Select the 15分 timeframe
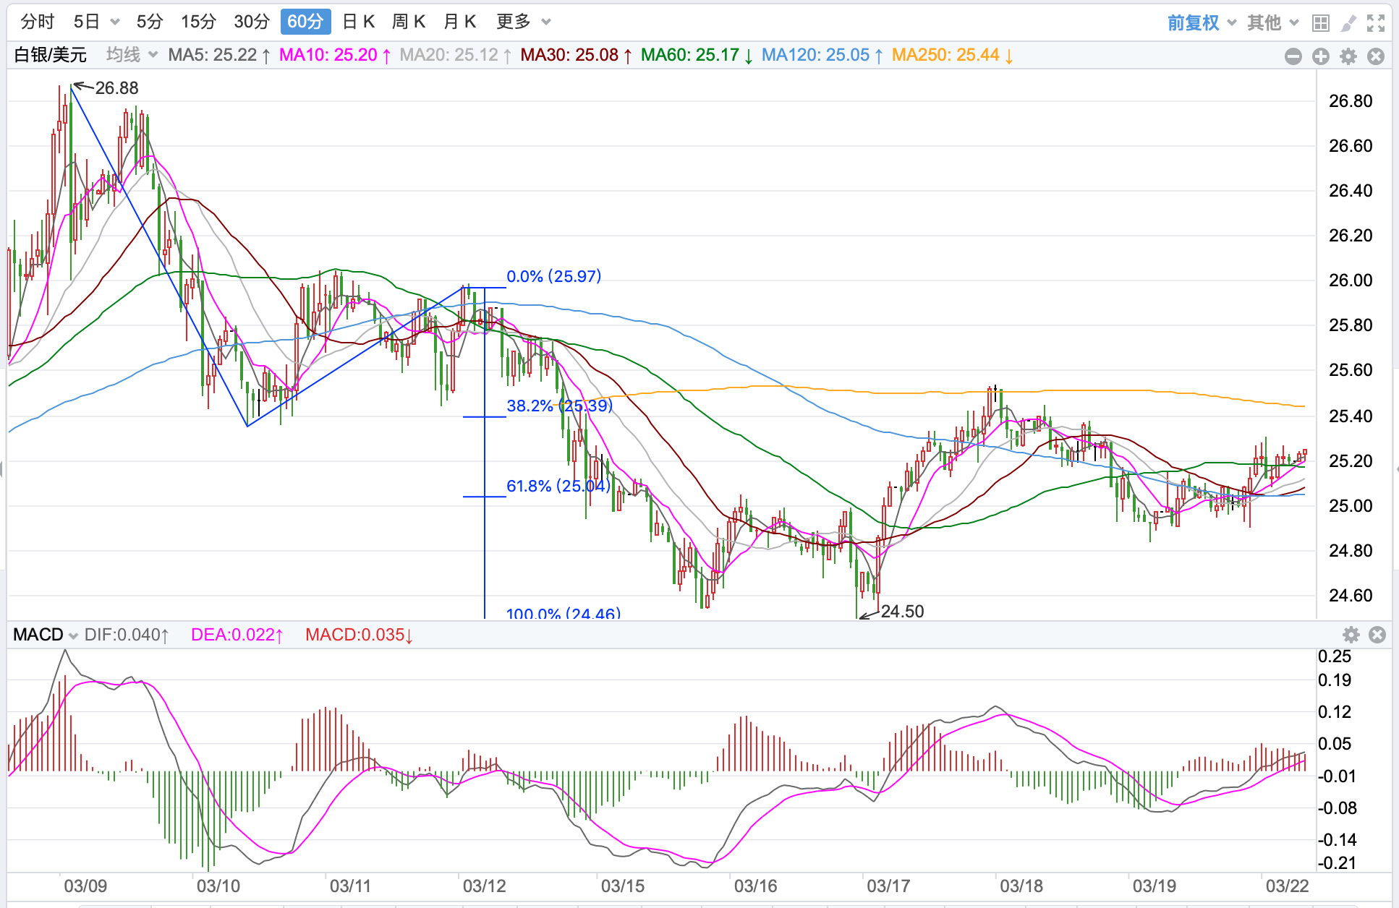The width and height of the screenshot is (1399, 908). tap(198, 22)
